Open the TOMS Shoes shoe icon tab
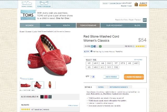 (27, 4)
